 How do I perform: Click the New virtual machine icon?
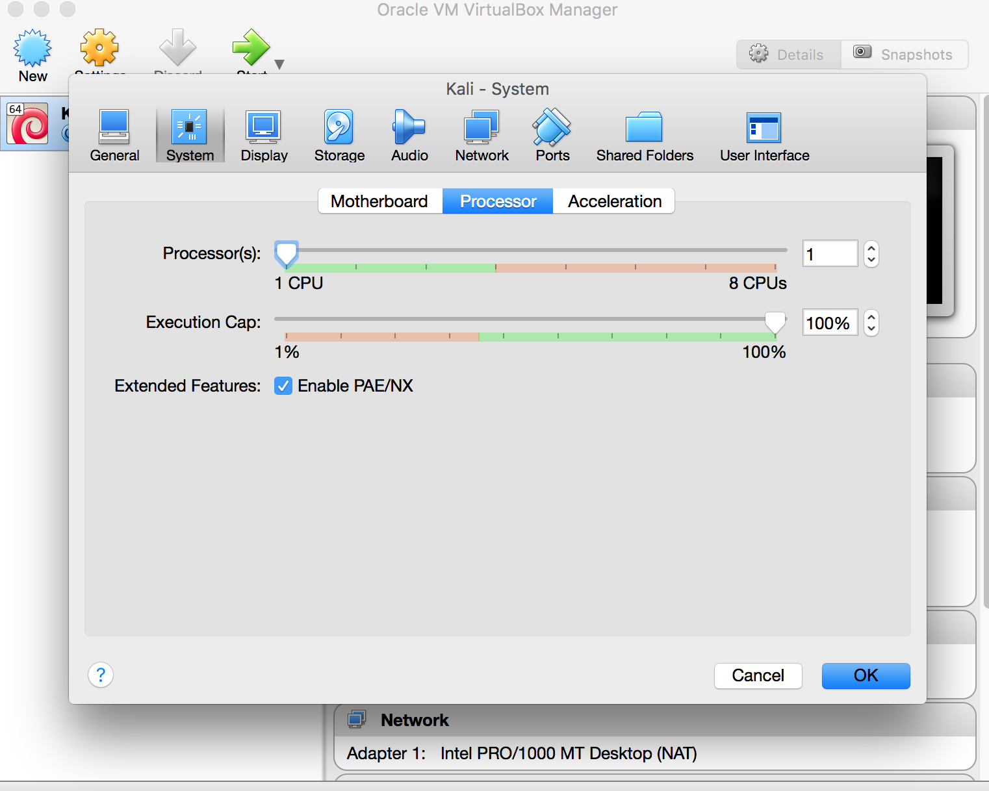(32, 48)
